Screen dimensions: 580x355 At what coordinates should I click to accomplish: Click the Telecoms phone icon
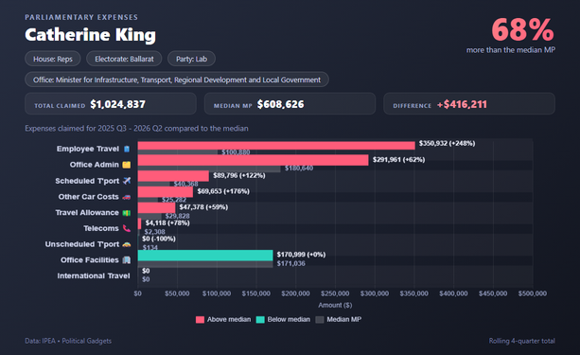click(127, 228)
